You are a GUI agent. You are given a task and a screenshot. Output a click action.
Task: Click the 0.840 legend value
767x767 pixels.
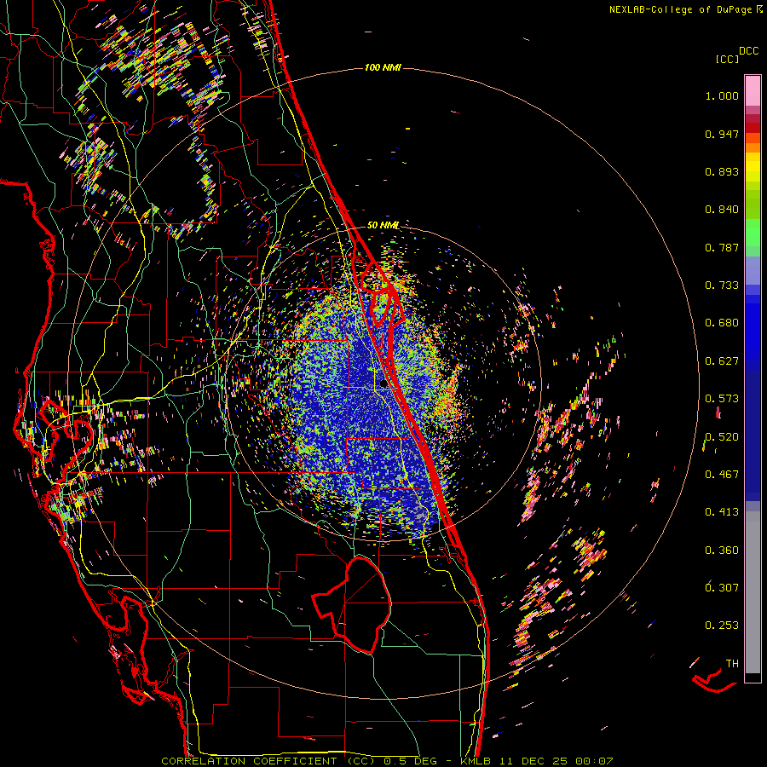pyautogui.click(x=722, y=210)
